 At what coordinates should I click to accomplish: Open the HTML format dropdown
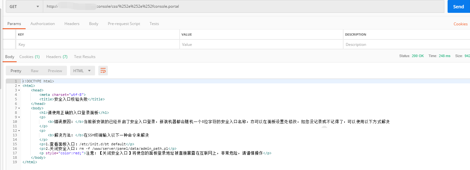82,71
